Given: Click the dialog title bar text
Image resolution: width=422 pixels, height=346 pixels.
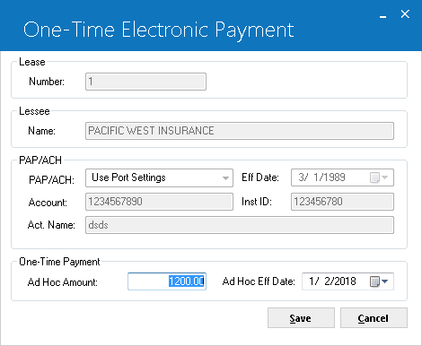Looking at the screenshot, I should [x=159, y=30].
